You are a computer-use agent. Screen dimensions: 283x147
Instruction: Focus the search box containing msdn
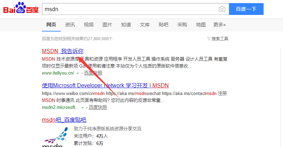(x=135, y=9)
